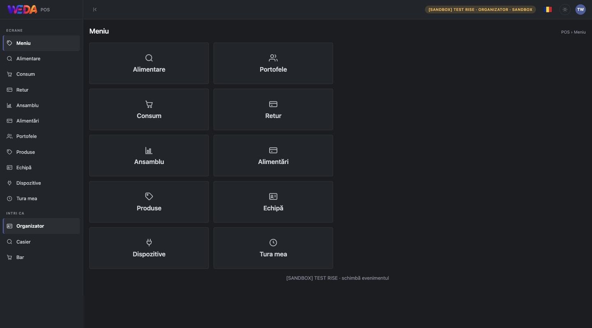Click the clock icon beside Tura mea in sidebar
Screen dimensions: 592x328
(9, 199)
